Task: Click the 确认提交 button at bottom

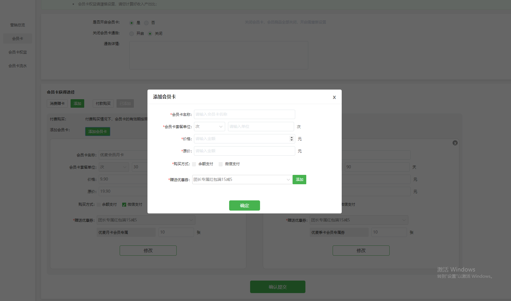Action: click(x=278, y=287)
